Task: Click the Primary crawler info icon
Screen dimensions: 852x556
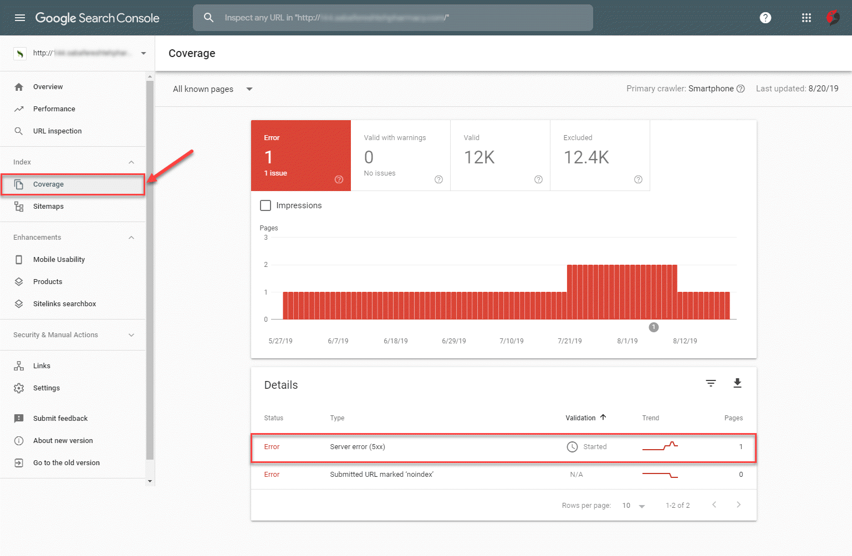Action: coord(741,89)
